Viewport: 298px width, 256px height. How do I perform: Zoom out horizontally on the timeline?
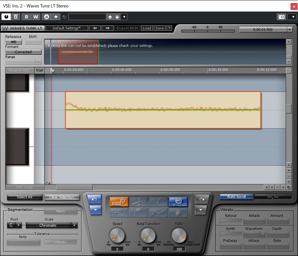click(x=278, y=188)
